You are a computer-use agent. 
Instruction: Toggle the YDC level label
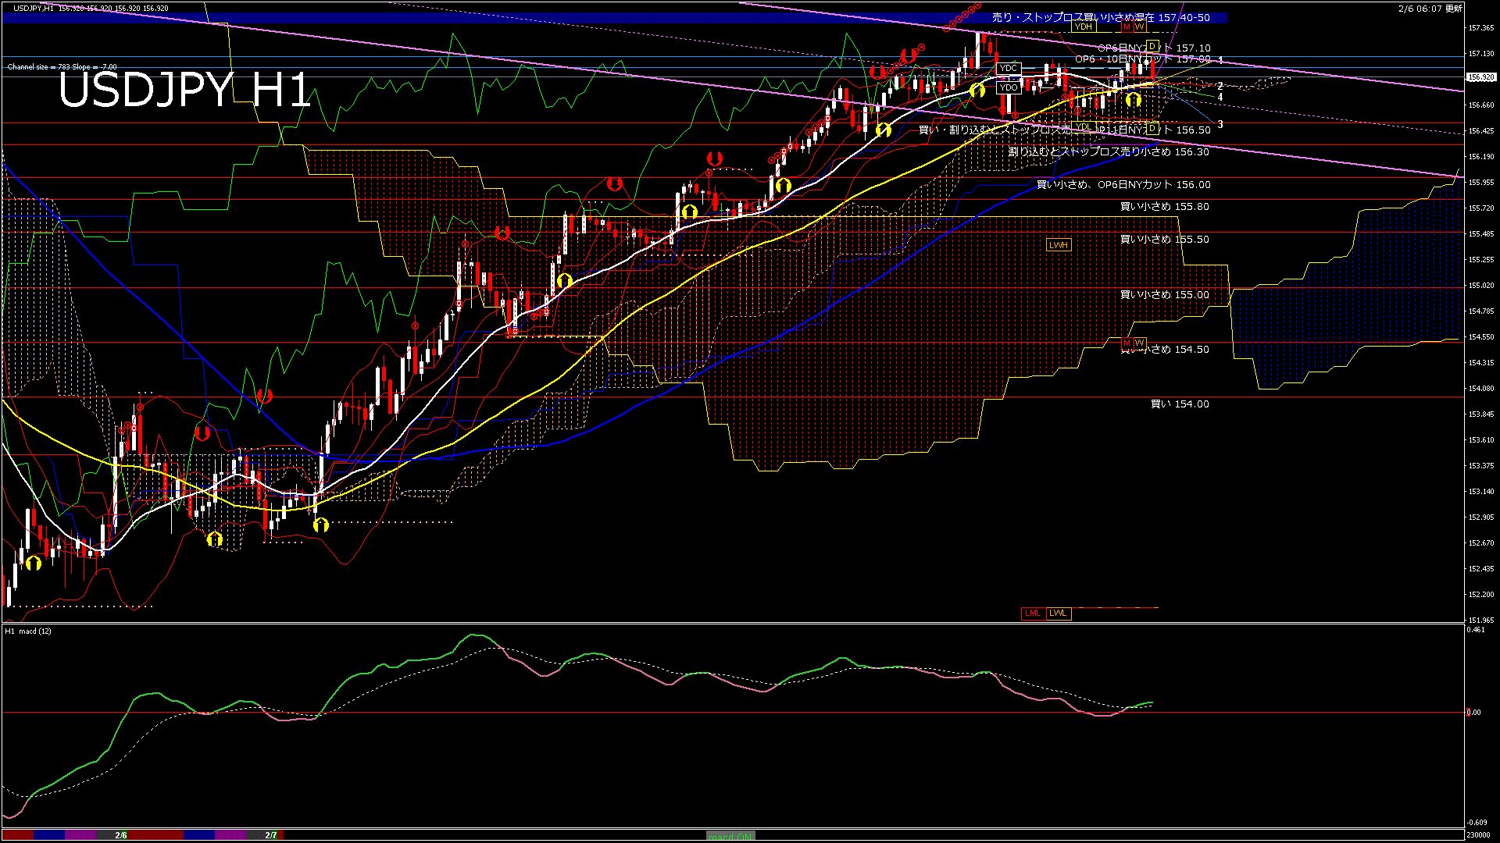pos(1008,69)
